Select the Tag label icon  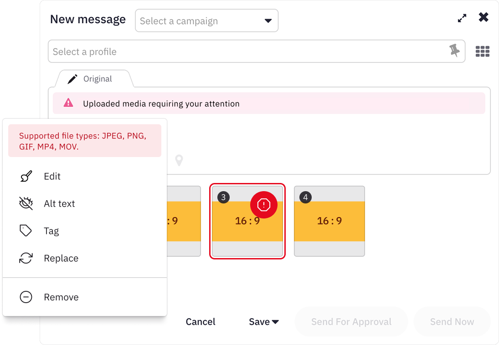[26, 231]
